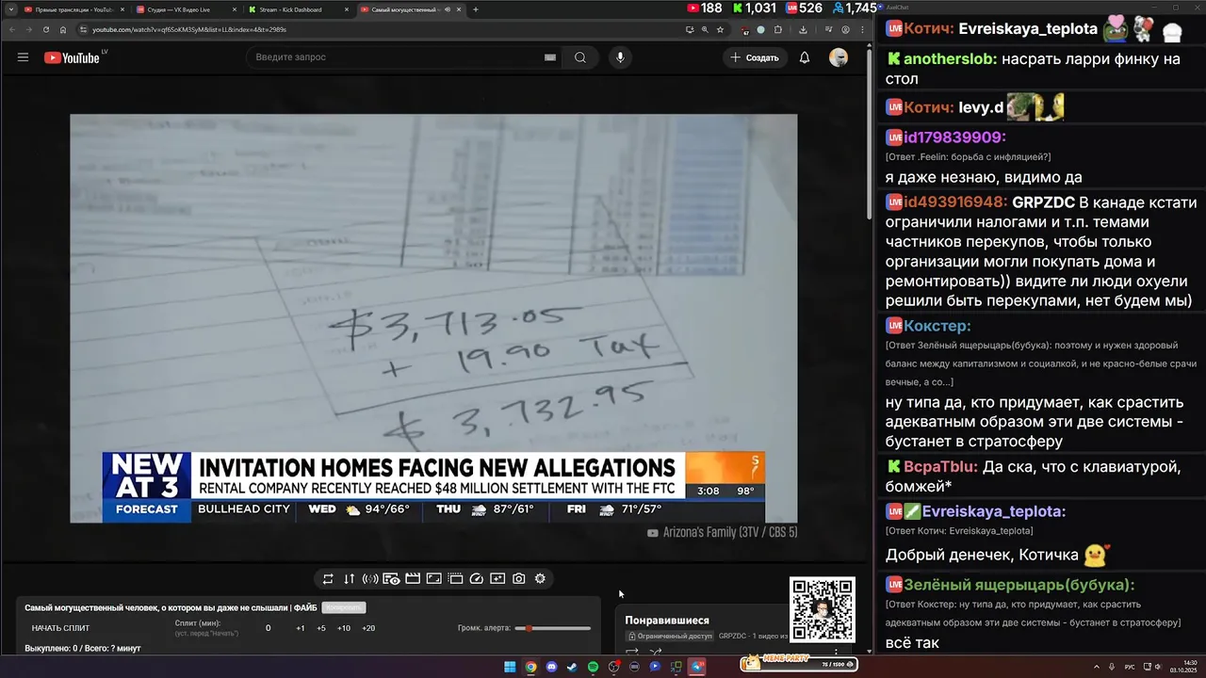Click the id179839909 username in chat
Screen dimensions: 1206x678
point(955,137)
